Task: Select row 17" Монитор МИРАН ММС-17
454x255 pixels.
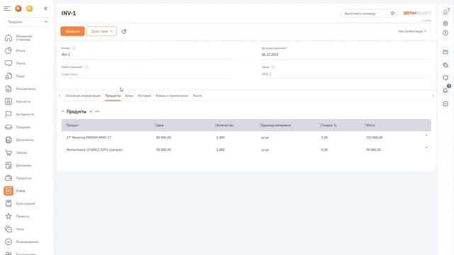Action: pos(246,137)
